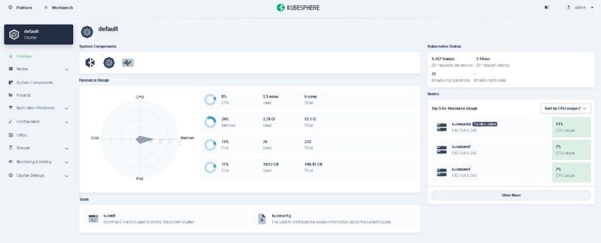Click the View More button
The width and height of the screenshot is (601, 243).
(x=511, y=195)
